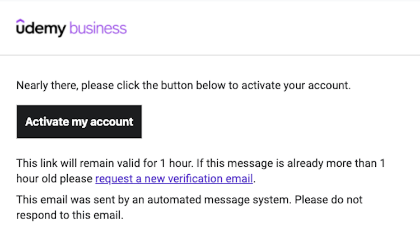Click the purple "business" word in logo
The width and height of the screenshot is (420, 247).
point(98,29)
